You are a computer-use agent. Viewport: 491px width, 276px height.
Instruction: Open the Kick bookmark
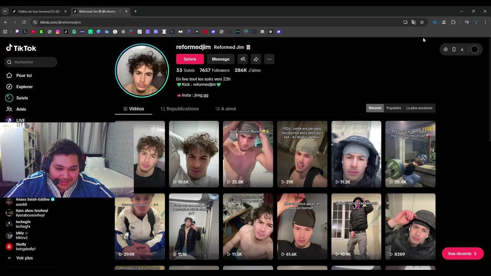(41, 32)
